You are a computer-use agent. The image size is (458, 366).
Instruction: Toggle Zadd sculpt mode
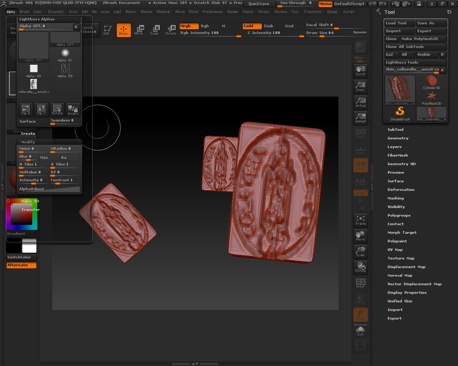point(252,26)
